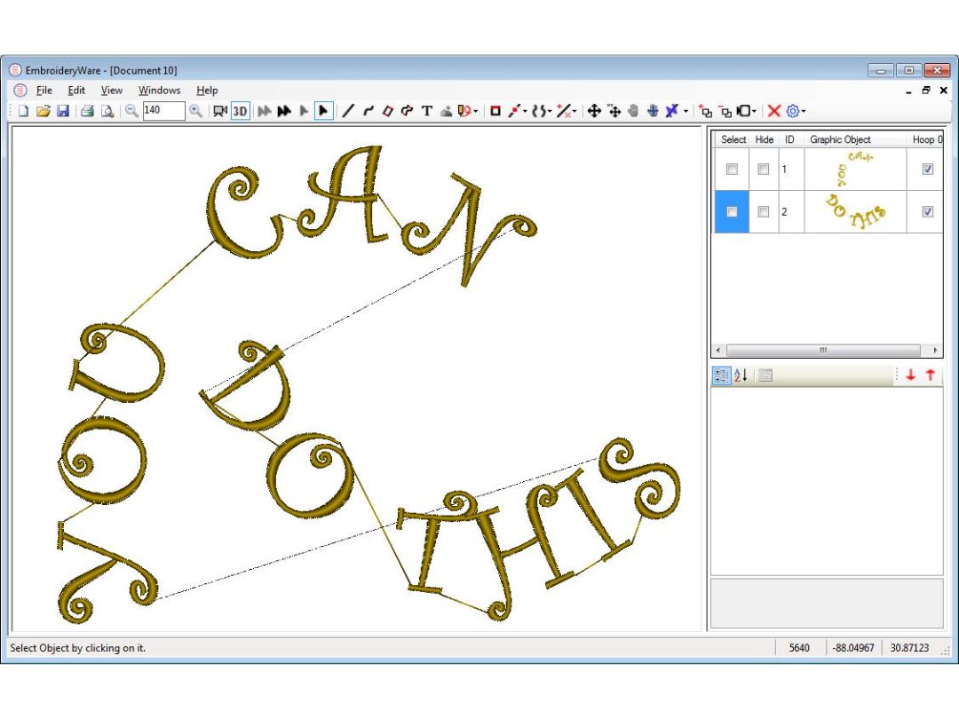Click the greyed double-arrow playback icon

(265, 111)
